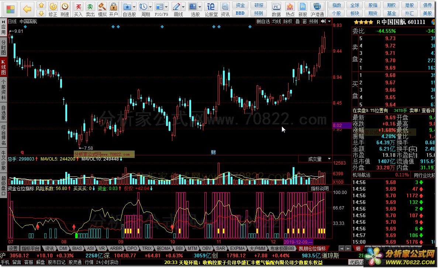Switch to the 分时图 sidebar tab
438x268 pixels.
3,47
